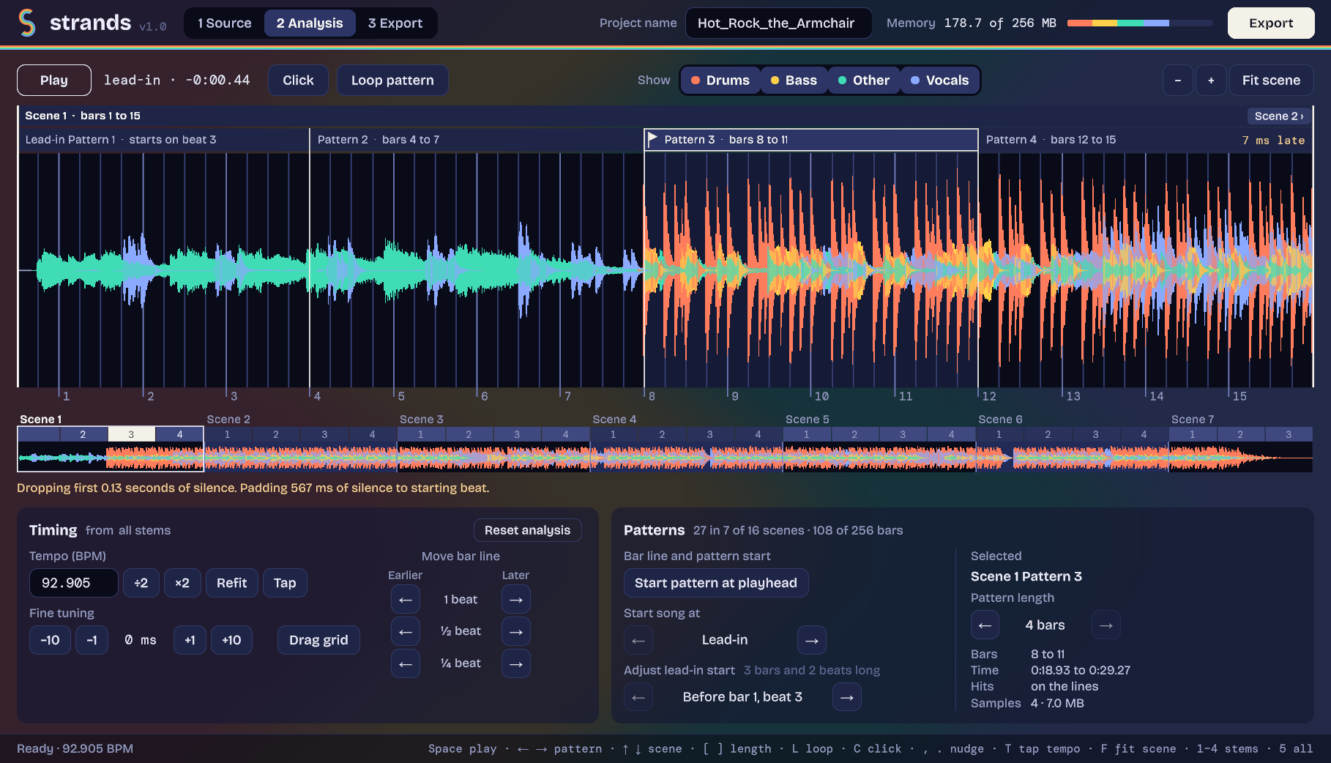
Task: Move bar line ¼ beat later arrow
Action: coord(516,663)
